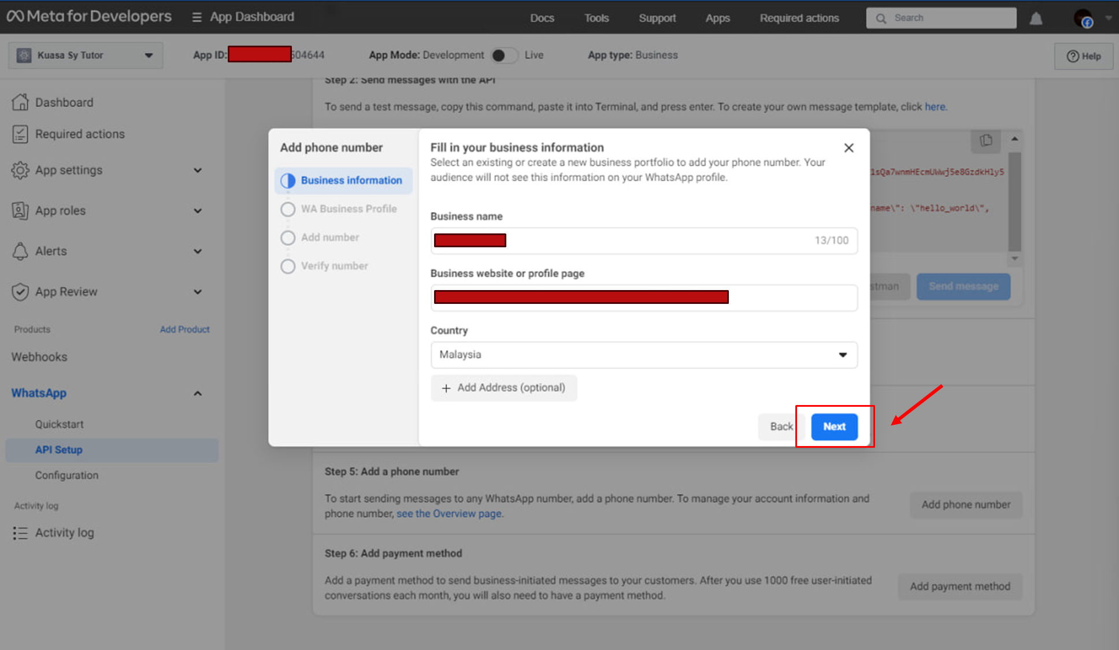
Task: Toggle App Mode to Live
Action: click(x=504, y=55)
